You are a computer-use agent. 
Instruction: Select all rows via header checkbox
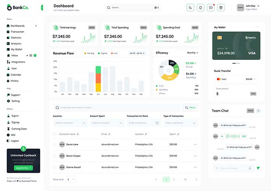(55, 134)
